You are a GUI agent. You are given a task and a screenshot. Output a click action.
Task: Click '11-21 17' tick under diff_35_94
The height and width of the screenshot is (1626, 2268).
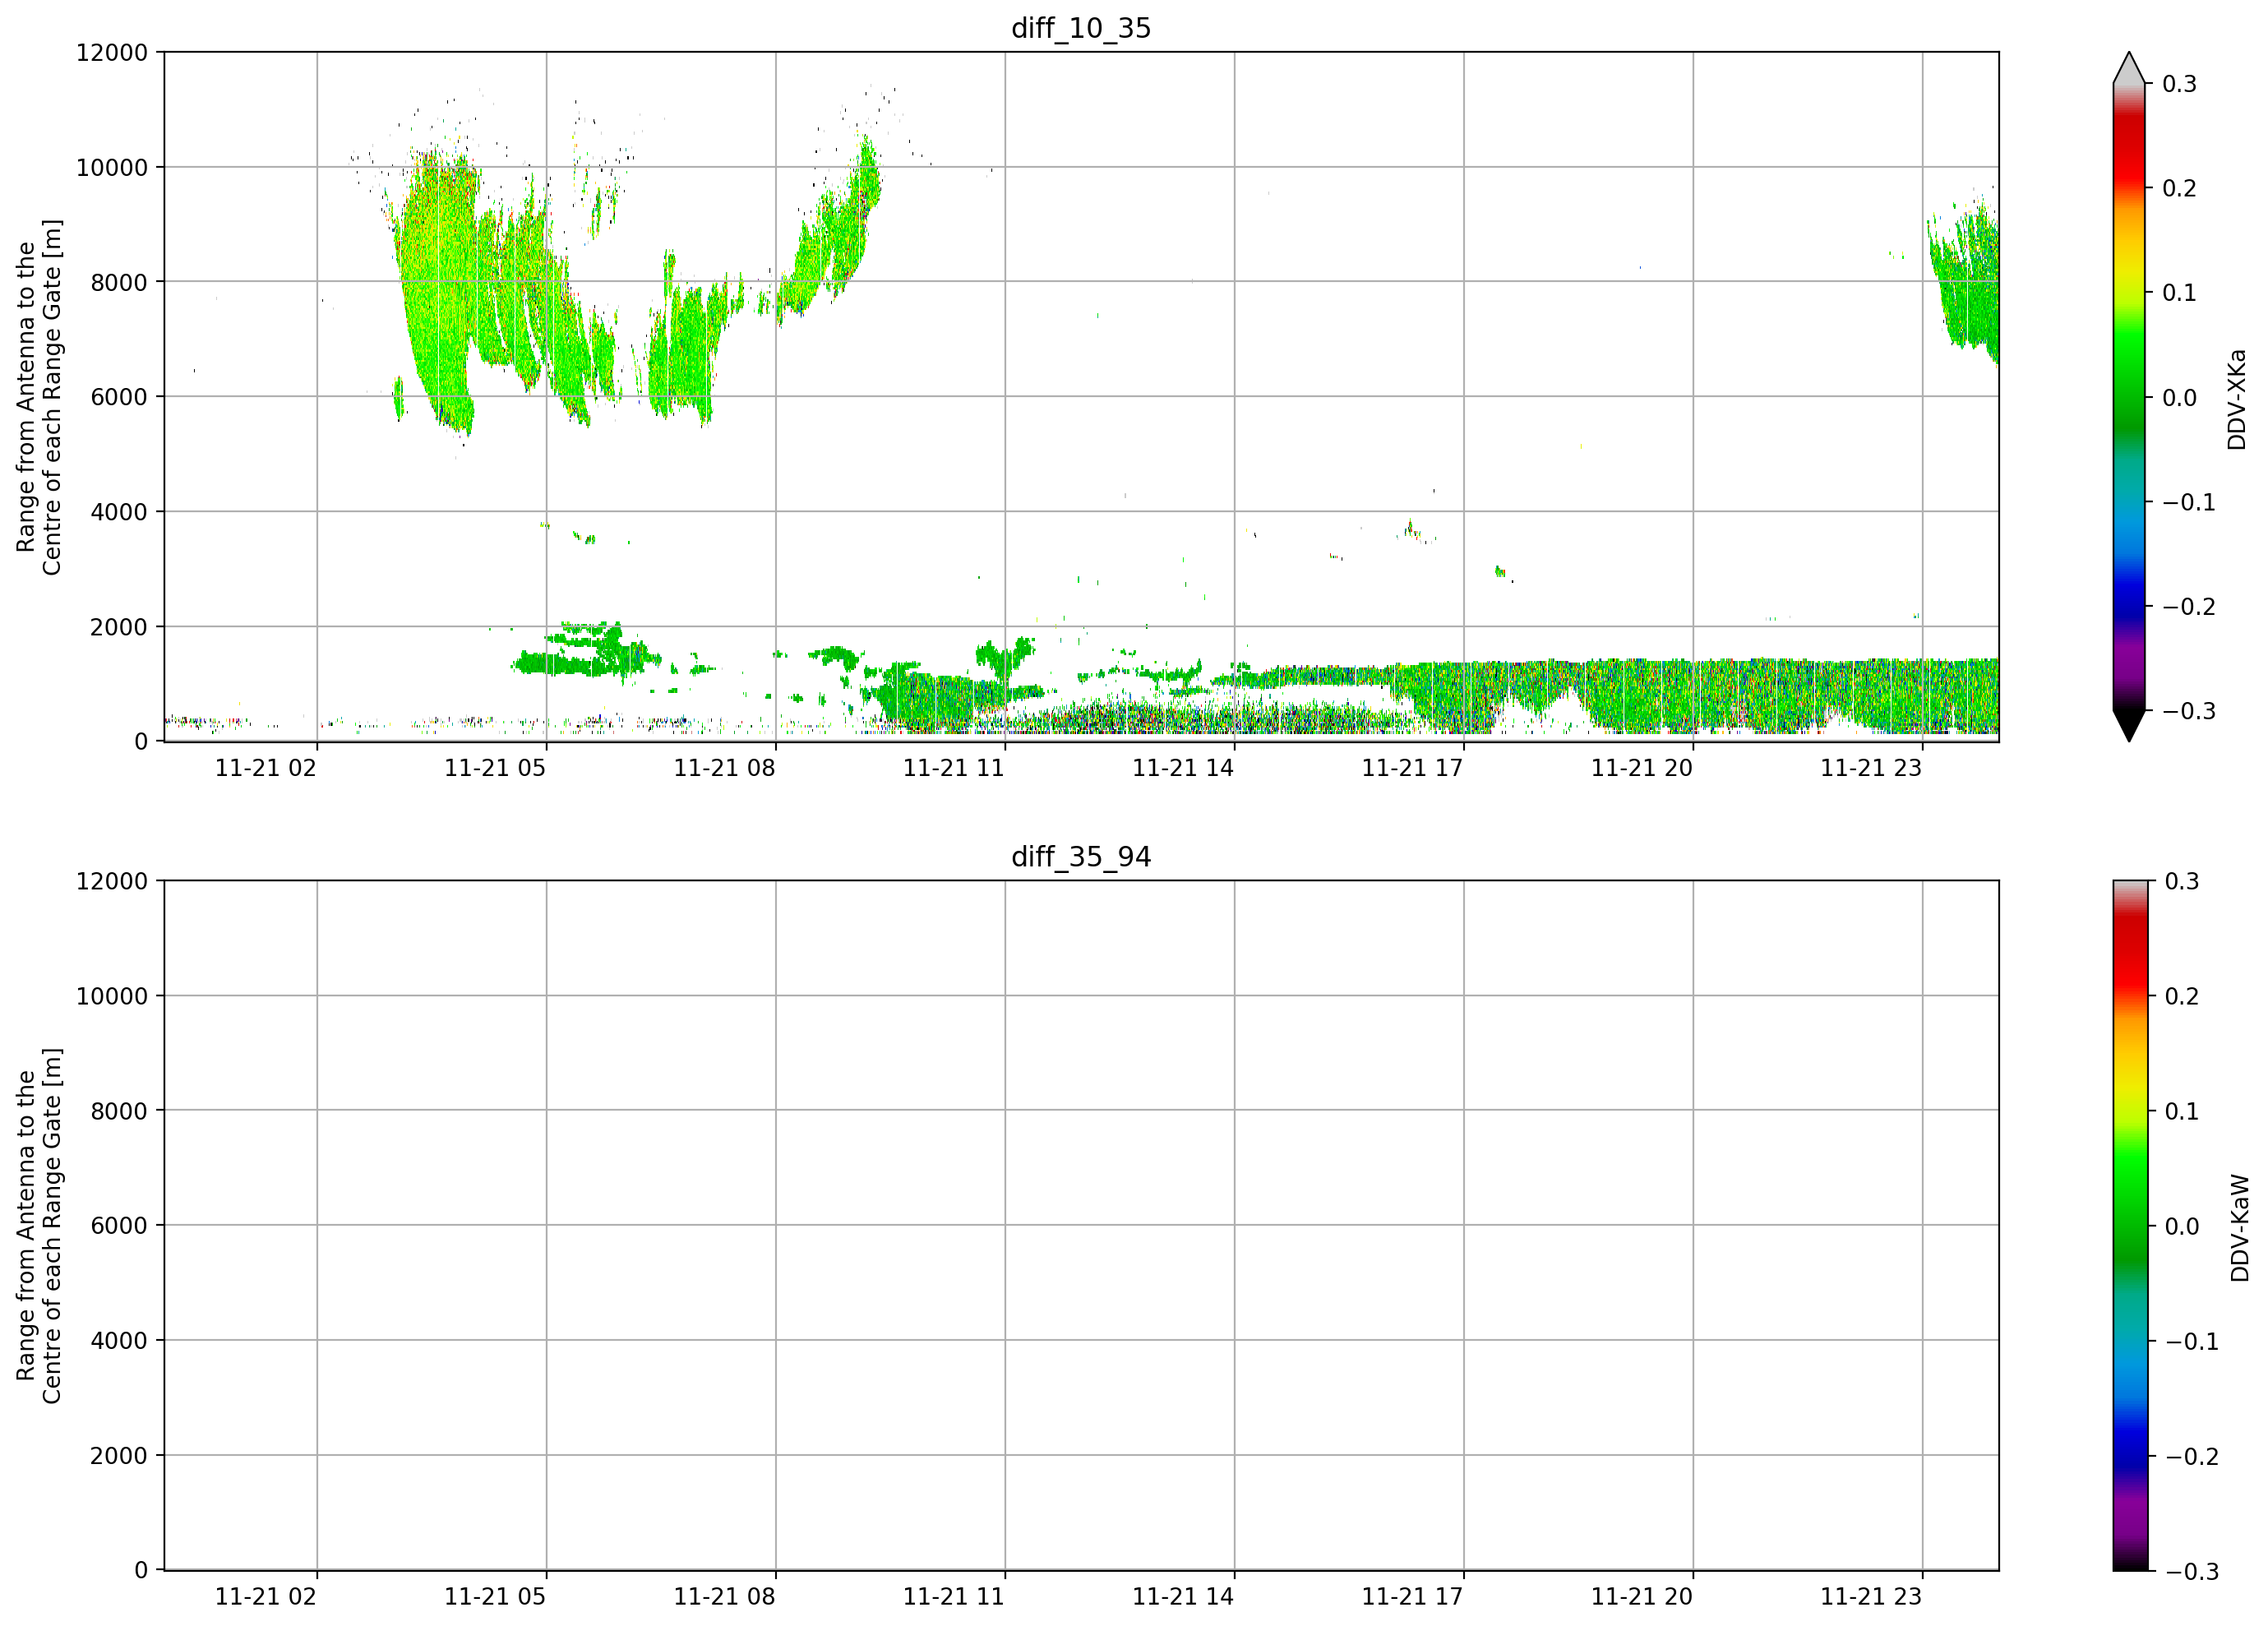coord(1412,1597)
